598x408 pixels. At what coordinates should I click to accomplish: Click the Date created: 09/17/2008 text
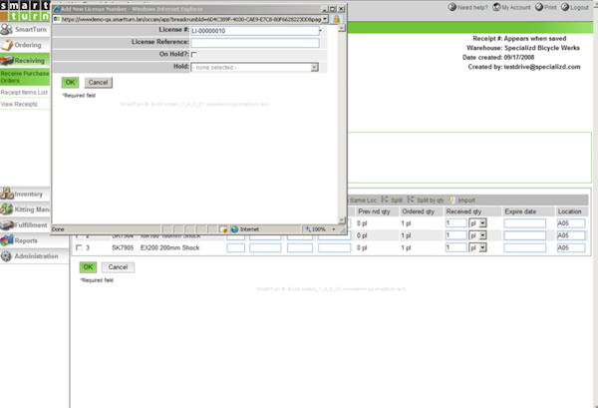498,57
